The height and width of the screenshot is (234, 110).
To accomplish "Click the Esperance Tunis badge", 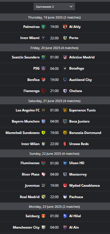I will click(65, 110).
